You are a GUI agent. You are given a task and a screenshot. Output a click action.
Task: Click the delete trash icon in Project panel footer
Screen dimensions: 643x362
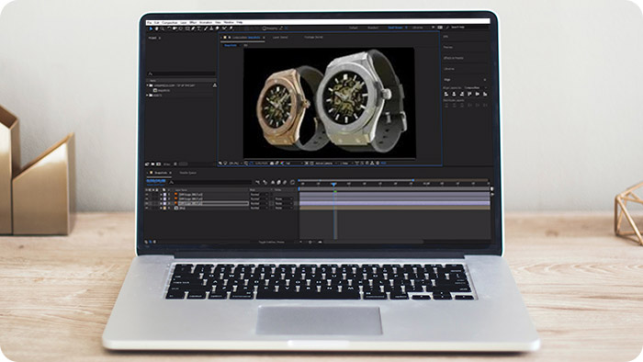point(175,164)
